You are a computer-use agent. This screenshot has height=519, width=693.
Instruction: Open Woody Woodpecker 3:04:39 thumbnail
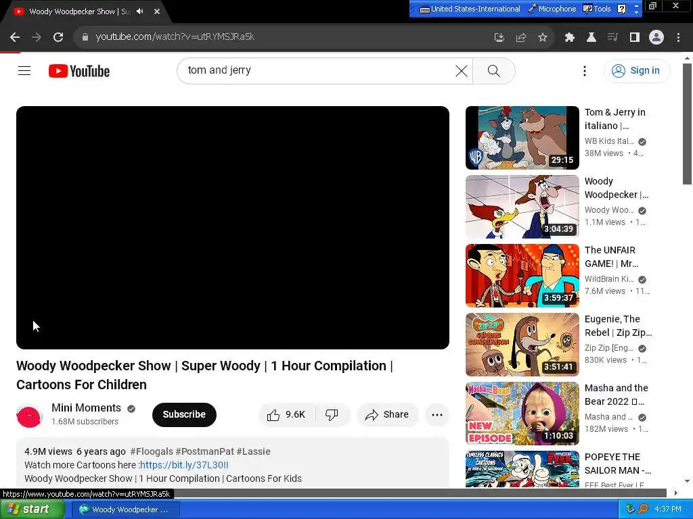522,207
